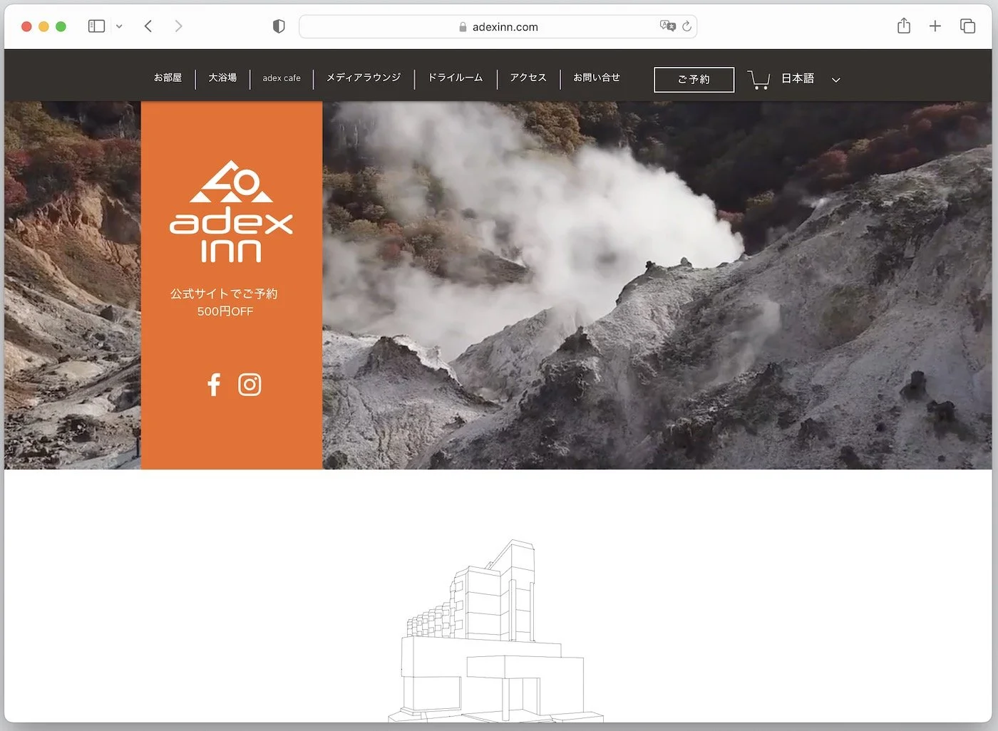The height and width of the screenshot is (731, 998).
Task: Click the privacy shield icon
Action: (x=278, y=26)
